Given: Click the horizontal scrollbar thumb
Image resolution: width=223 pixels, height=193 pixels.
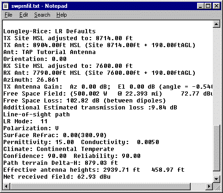Looking at the screenshot, I should 100,187.
